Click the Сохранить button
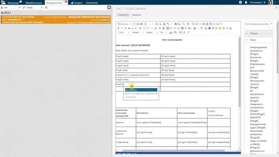279x157 pixels. 123,15
